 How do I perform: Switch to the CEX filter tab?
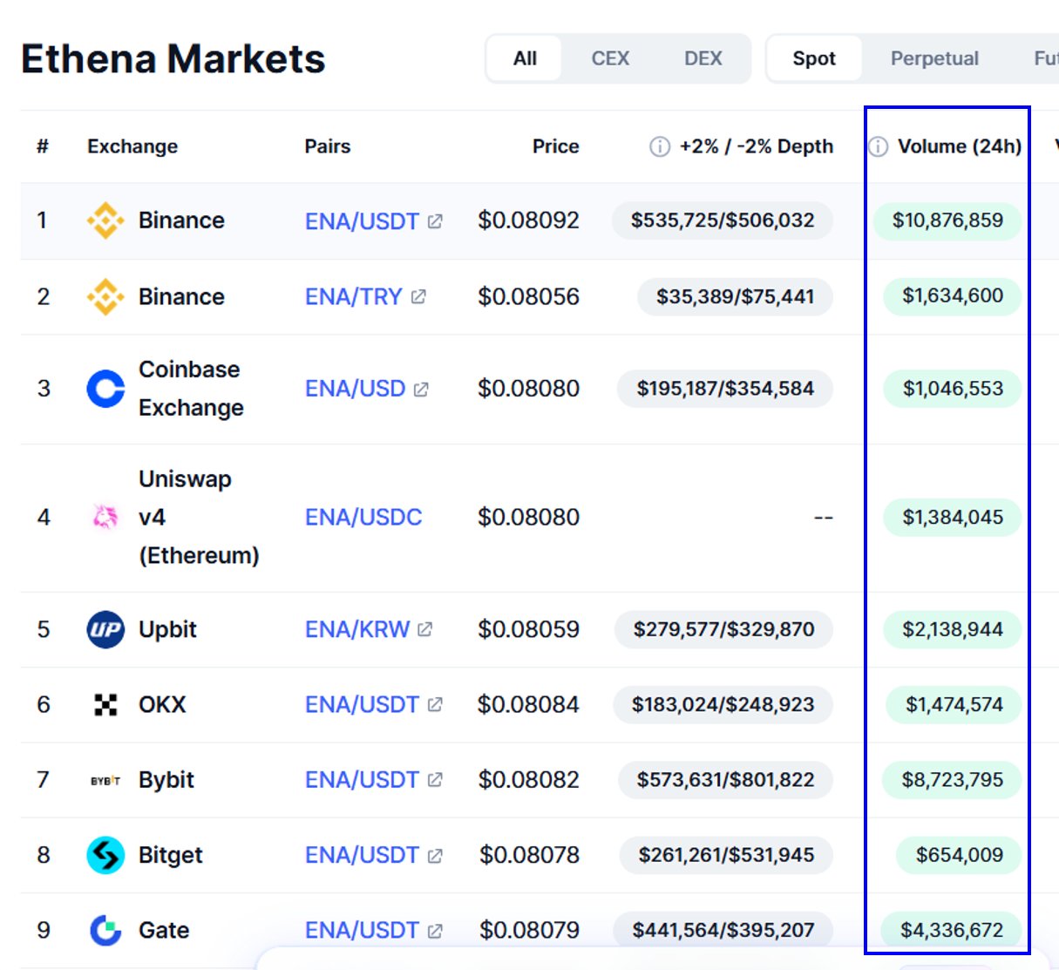click(610, 58)
